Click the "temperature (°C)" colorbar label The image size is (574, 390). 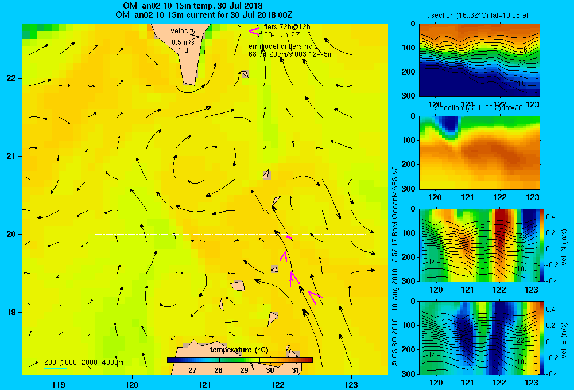coord(239,350)
